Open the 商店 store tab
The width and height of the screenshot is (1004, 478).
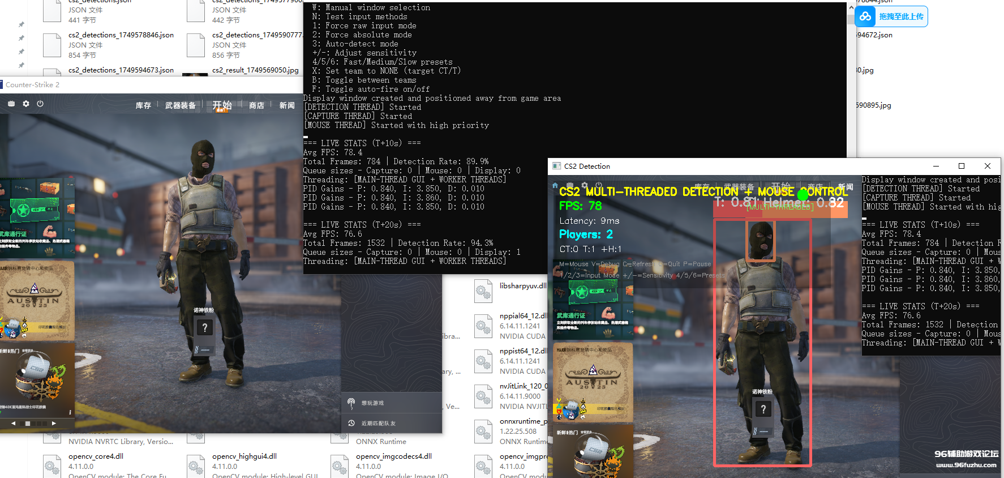tap(256, 105)
